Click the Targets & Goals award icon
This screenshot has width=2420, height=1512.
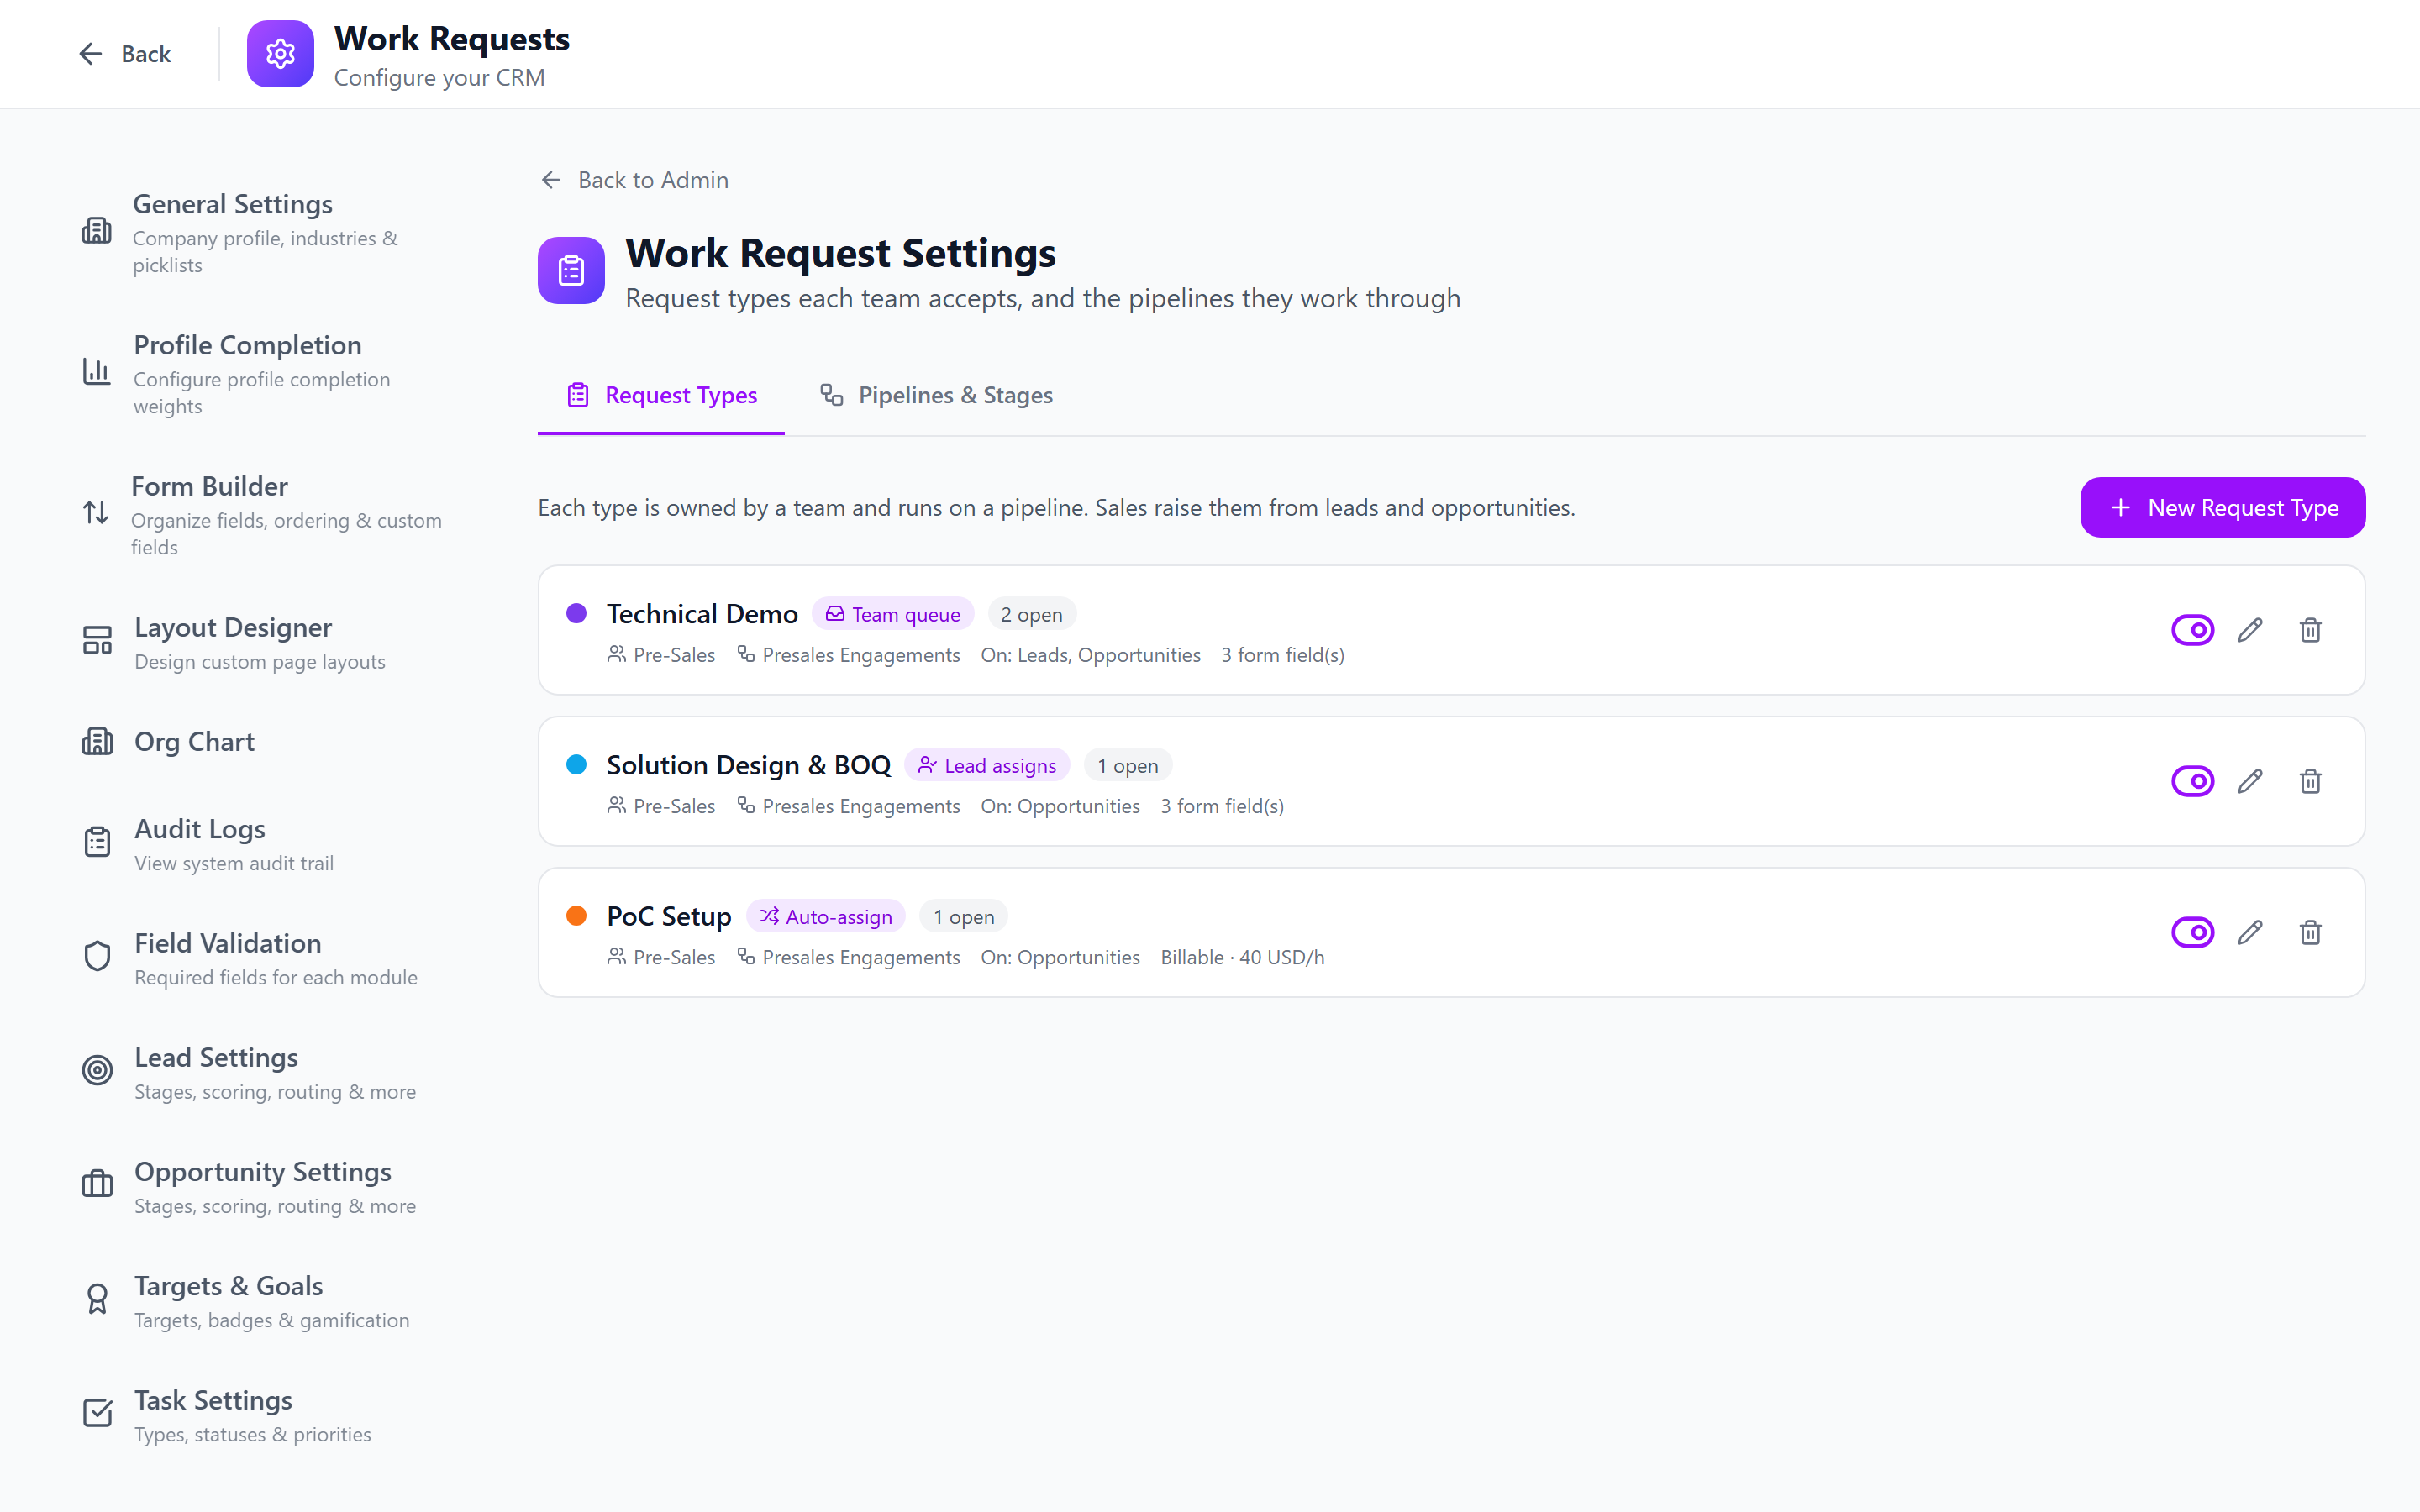[97, 1298]
